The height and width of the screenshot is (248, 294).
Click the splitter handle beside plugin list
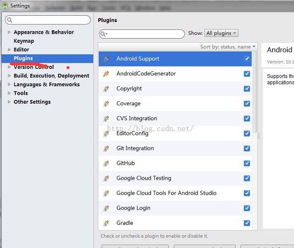point(259,136)
